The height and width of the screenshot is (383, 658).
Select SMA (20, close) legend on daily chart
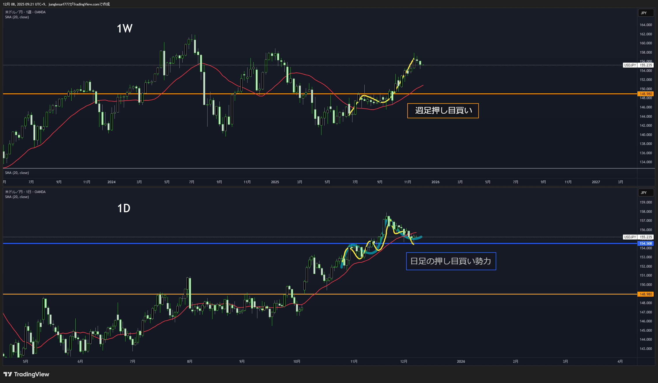(x=17, y=197)
